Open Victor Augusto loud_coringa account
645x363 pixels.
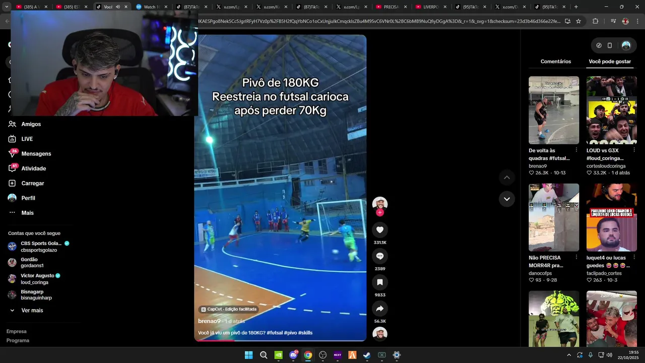34,279
